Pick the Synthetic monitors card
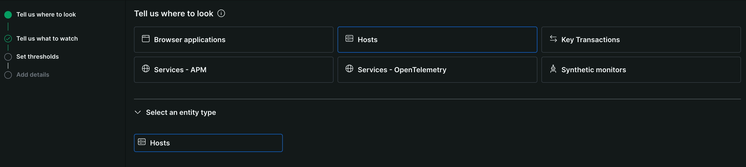 click(x=641, y=70)
